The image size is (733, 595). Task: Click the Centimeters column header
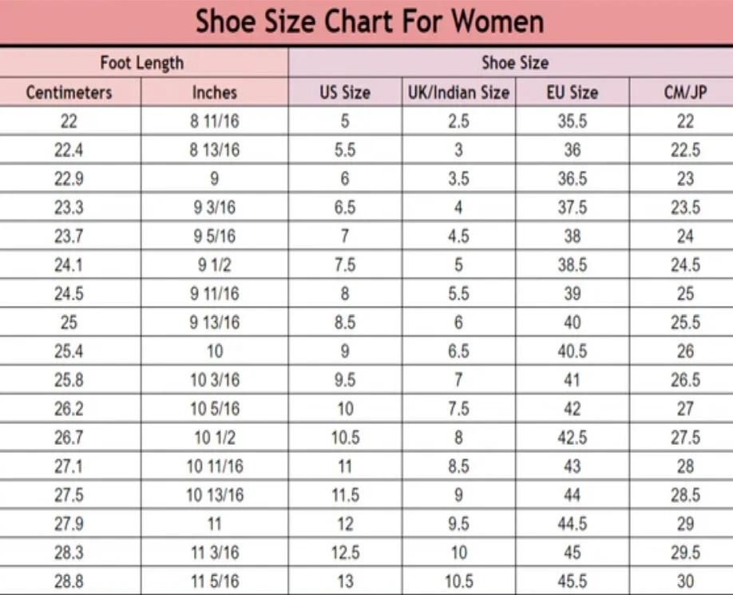click(69, 92)
